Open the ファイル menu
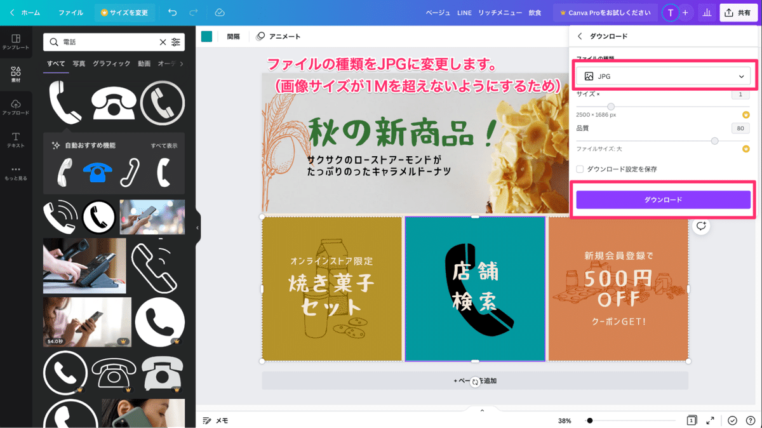The image size is (762, 428). 70,13
